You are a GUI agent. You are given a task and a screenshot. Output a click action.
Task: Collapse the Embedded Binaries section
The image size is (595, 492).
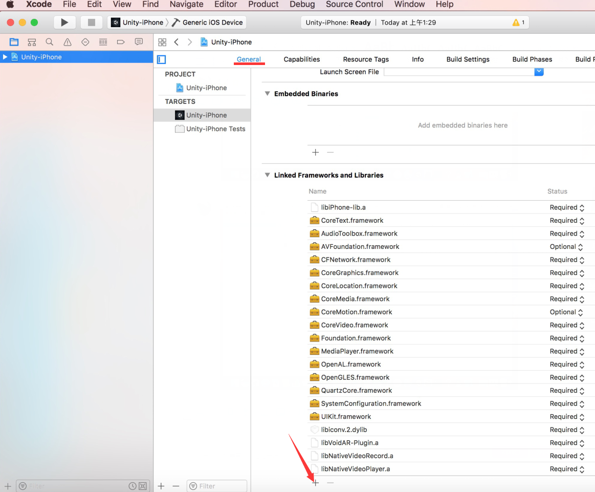[267, 94]
